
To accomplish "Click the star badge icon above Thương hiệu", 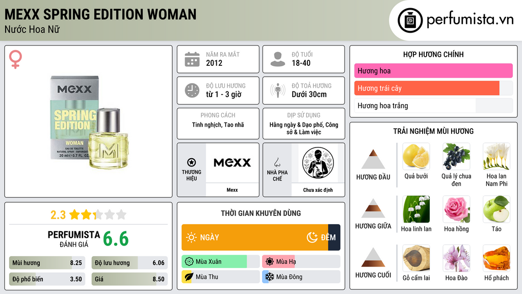I will pyautogui.click(x=192, y=162).
